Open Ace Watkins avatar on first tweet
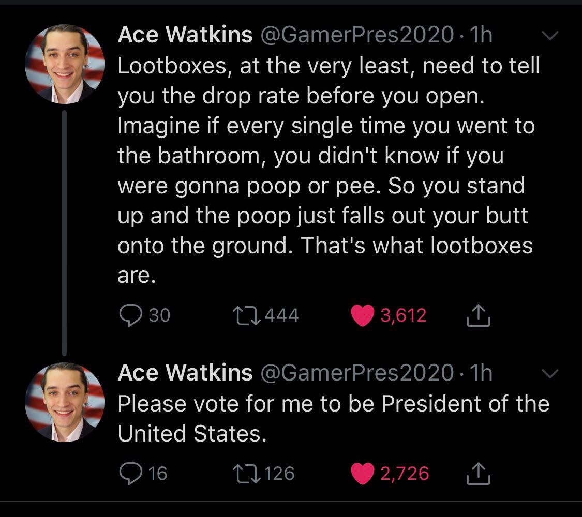Screen dimensions: 582x517 pos(65,64)
